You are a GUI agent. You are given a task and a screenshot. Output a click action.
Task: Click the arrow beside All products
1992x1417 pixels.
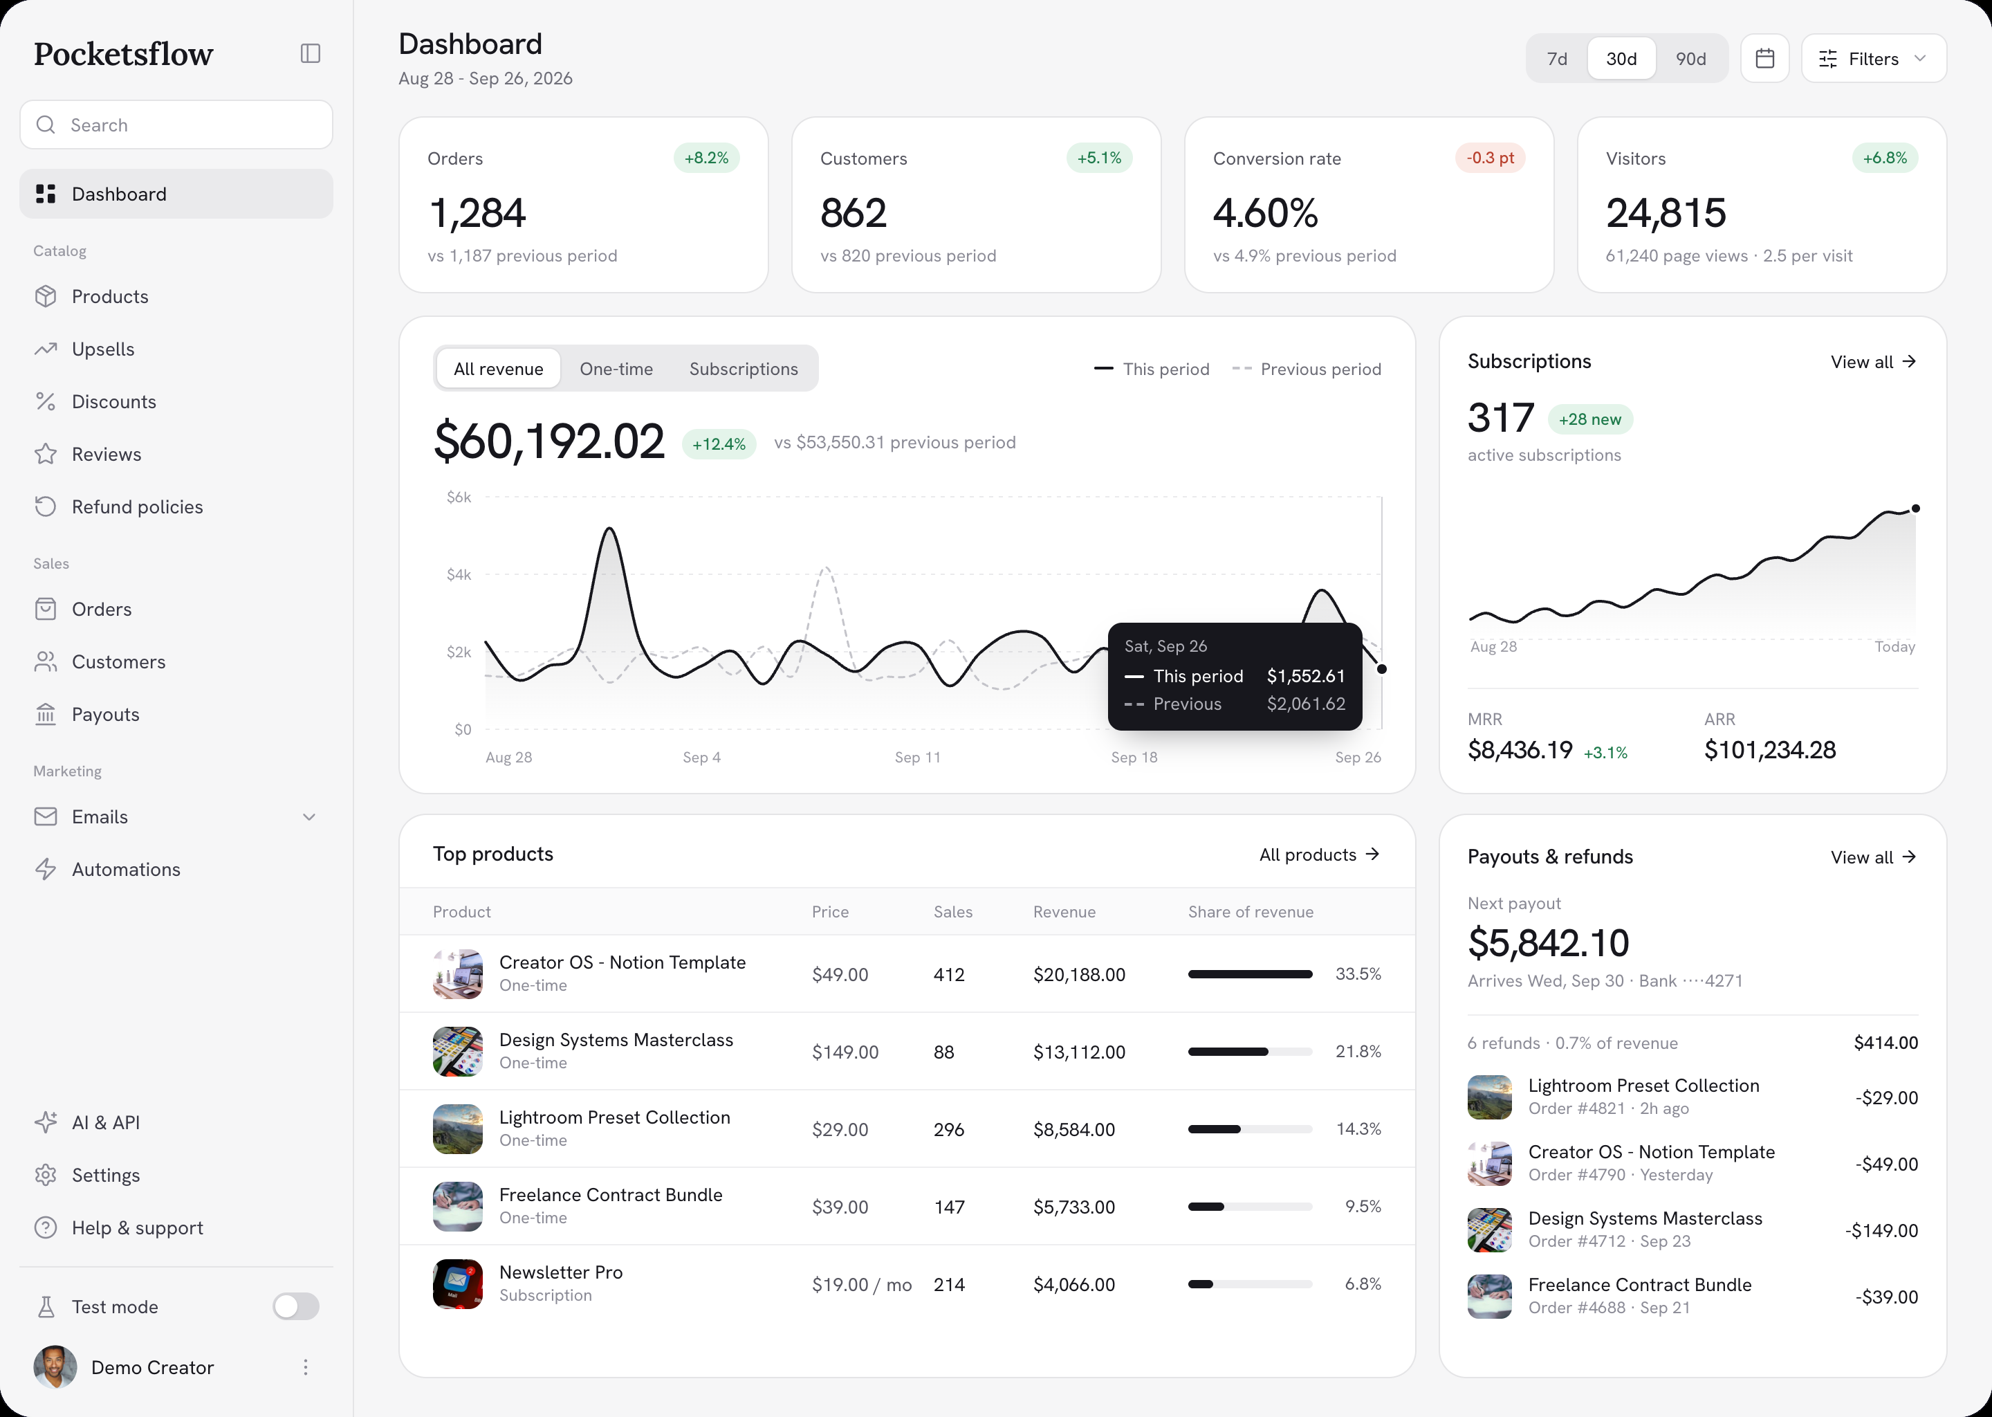(1373, 854)
